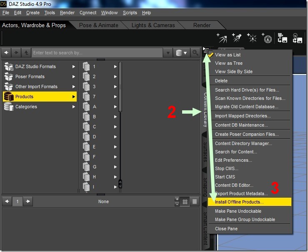Switch to the Lights & Cameras tab
The width and height of the screenshot is (308, 252).
[x=153, y=25]
